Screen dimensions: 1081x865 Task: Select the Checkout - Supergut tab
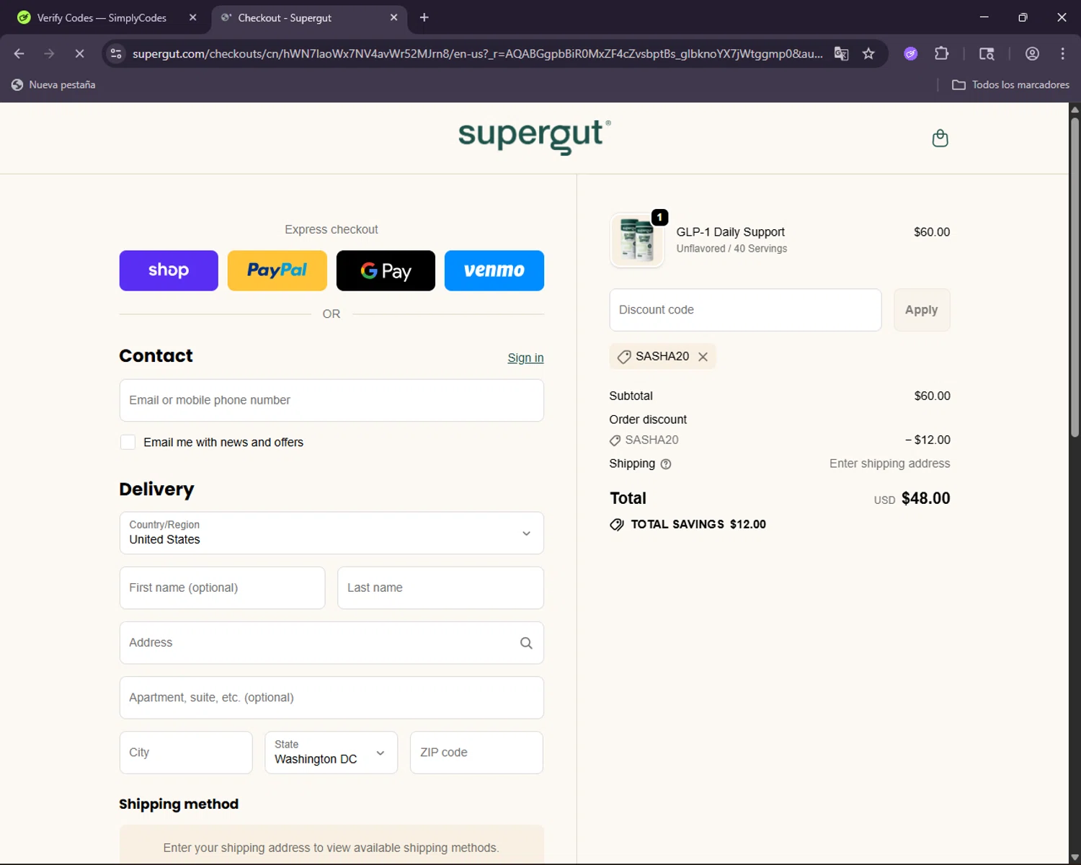[x=310, y=17]
